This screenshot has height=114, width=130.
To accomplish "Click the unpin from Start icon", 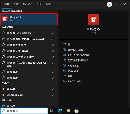I will [x=64, y=55].
